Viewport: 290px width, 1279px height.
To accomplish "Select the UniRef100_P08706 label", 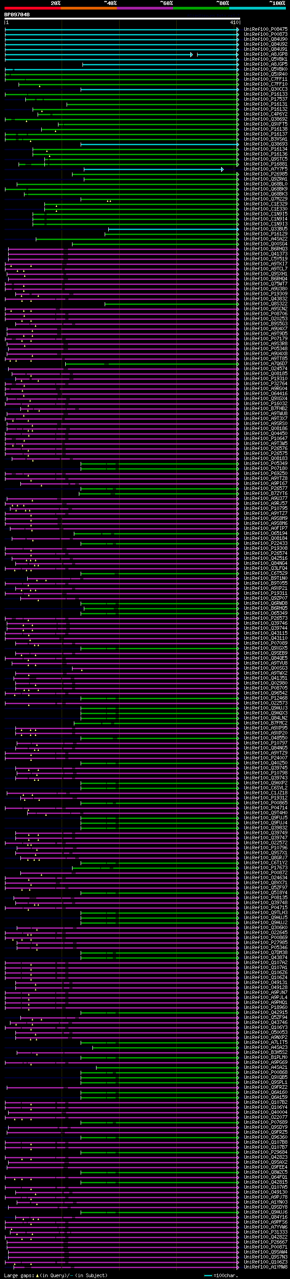I will (266, 314).
